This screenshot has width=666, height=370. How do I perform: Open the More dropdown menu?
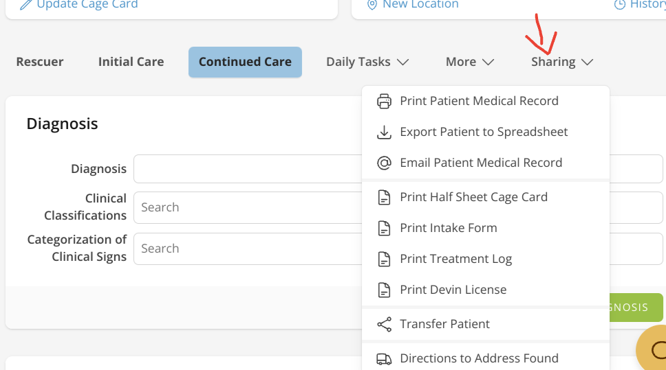pyautogui.click(x=470, y=62)
